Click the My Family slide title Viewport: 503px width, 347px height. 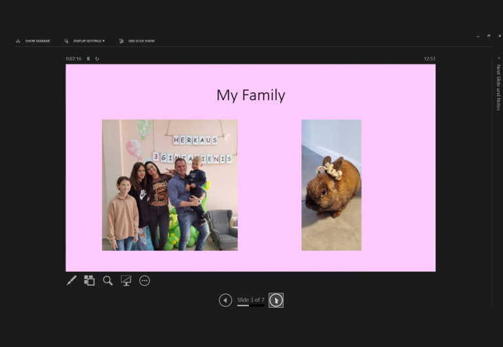pyautogui.click(x=251, y=95)
